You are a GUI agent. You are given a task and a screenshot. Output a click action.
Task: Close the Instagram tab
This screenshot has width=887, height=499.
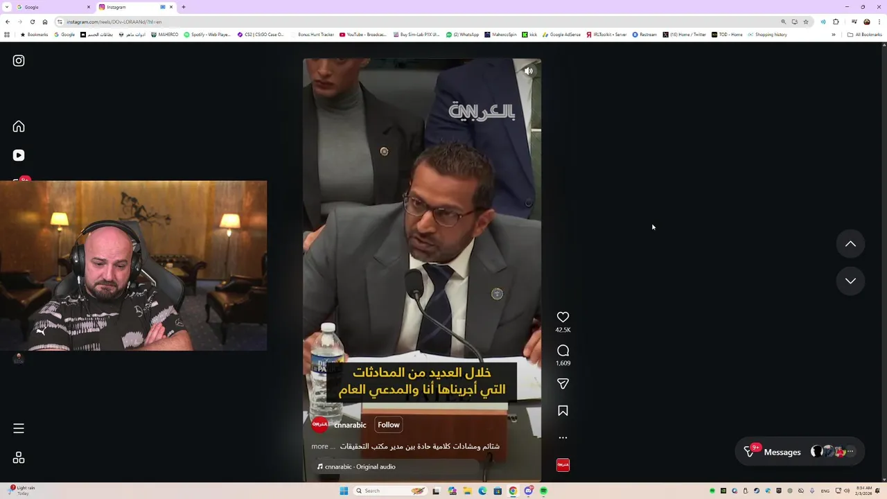(x=171, y=7)
